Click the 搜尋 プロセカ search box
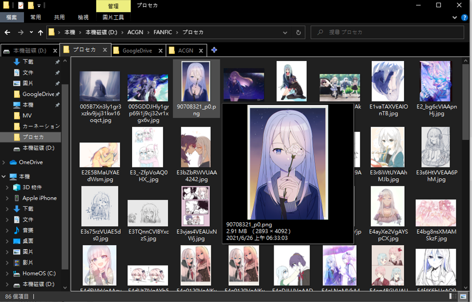This screenshot has width=472, height=302. (x=387, y=32)
